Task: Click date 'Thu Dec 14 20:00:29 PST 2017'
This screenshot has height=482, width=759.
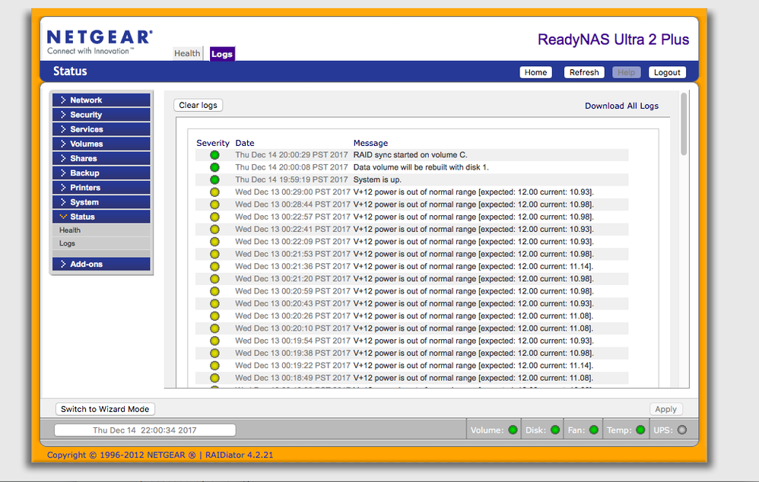Action: coord(291,155)
